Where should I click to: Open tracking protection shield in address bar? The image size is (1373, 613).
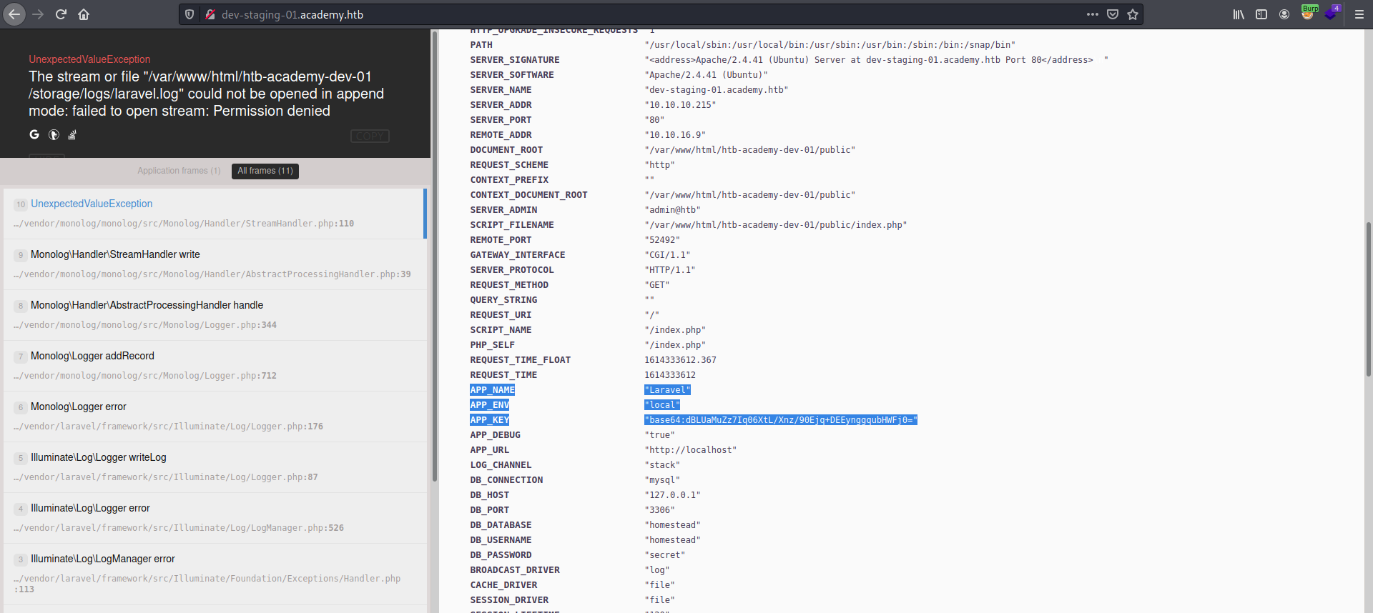click(x=190, y=14)
